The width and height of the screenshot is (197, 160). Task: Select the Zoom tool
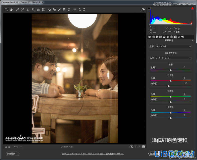click(x=6, y=10)
